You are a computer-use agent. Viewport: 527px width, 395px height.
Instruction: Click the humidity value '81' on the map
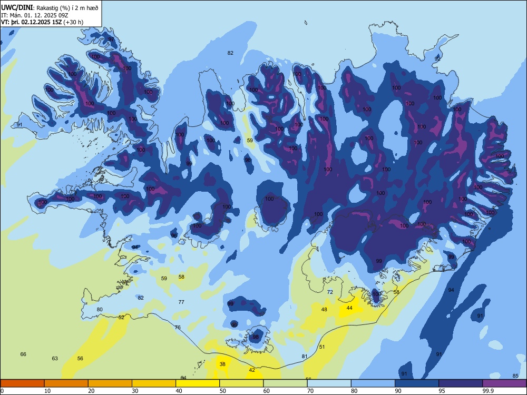[305, 357]
